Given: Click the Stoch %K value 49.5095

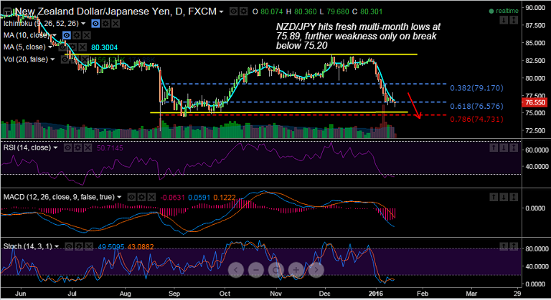Looking at the screenshot, I should [111, 247].
